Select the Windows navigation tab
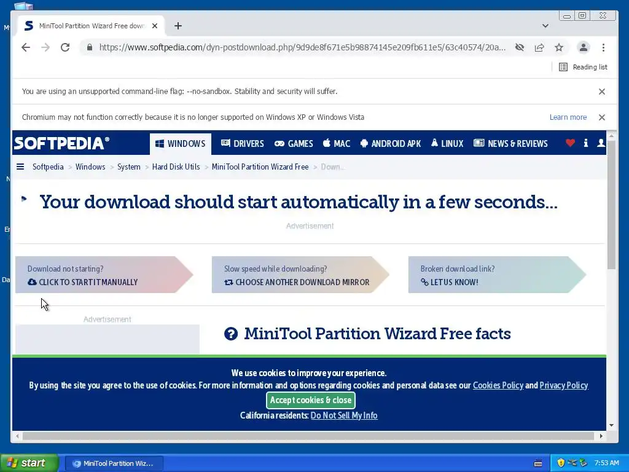Image resolution: width=629 pixels, height=472 pixels. [x=181, y=144]
